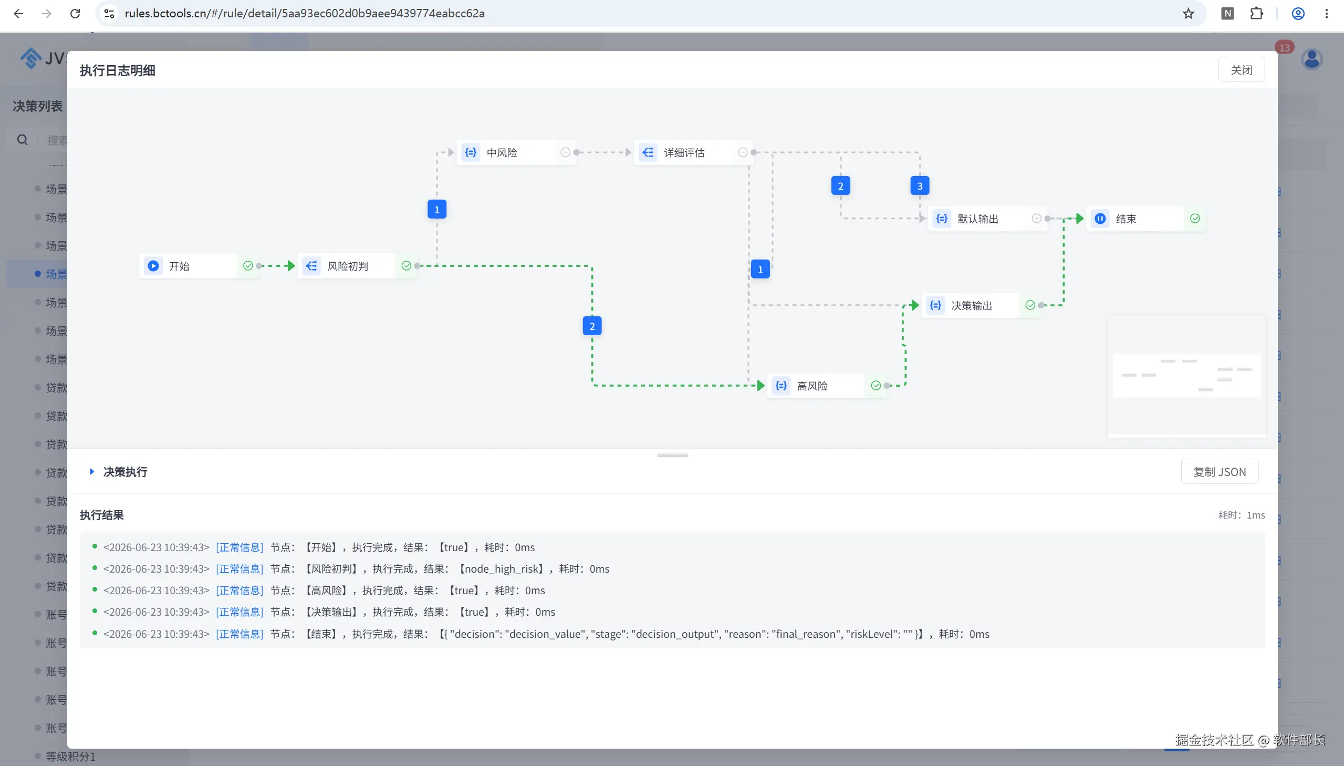Viewport: 1344px width, 766px height.
Task: Click the 中风险 node braces icon
Action: click(x=471, y=152)
